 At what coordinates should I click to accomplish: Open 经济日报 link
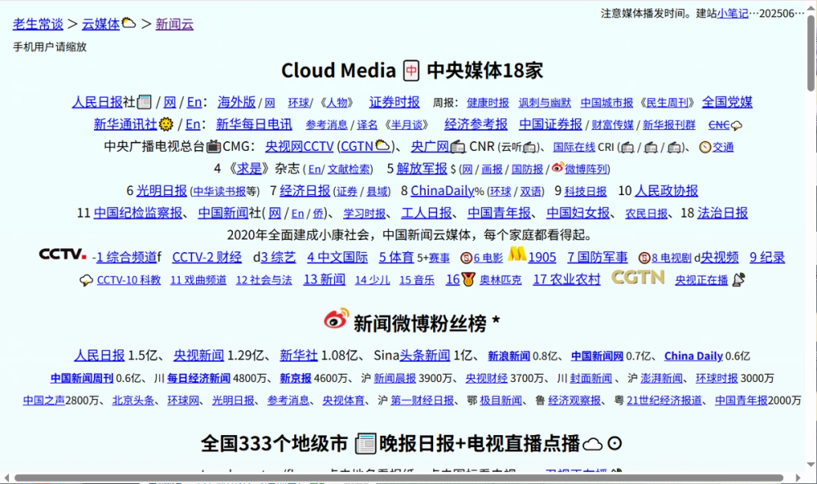pyautogui.click(x=305, y=191)
